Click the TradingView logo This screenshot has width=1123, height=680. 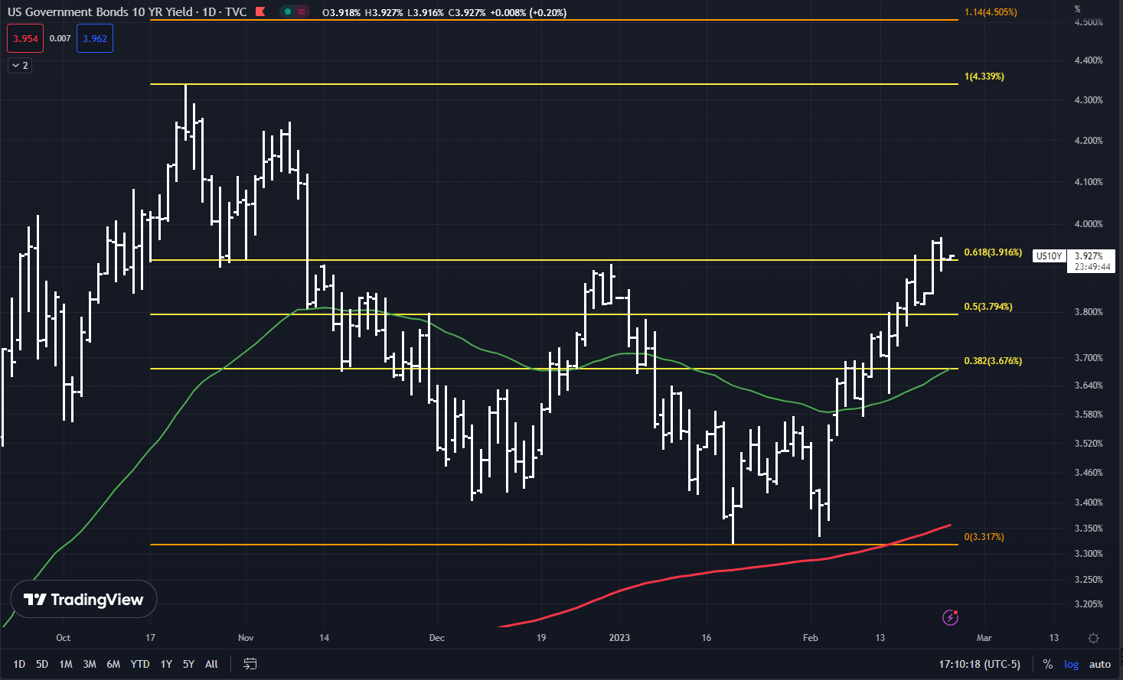83,600
